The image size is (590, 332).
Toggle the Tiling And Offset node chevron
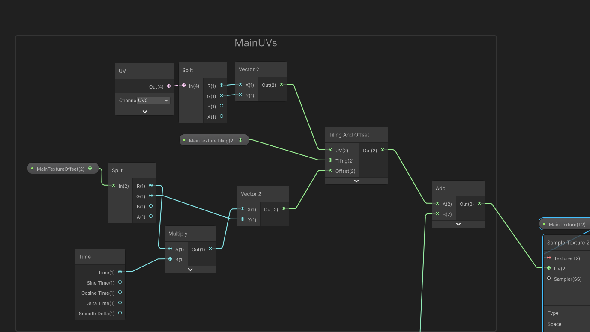356,181
